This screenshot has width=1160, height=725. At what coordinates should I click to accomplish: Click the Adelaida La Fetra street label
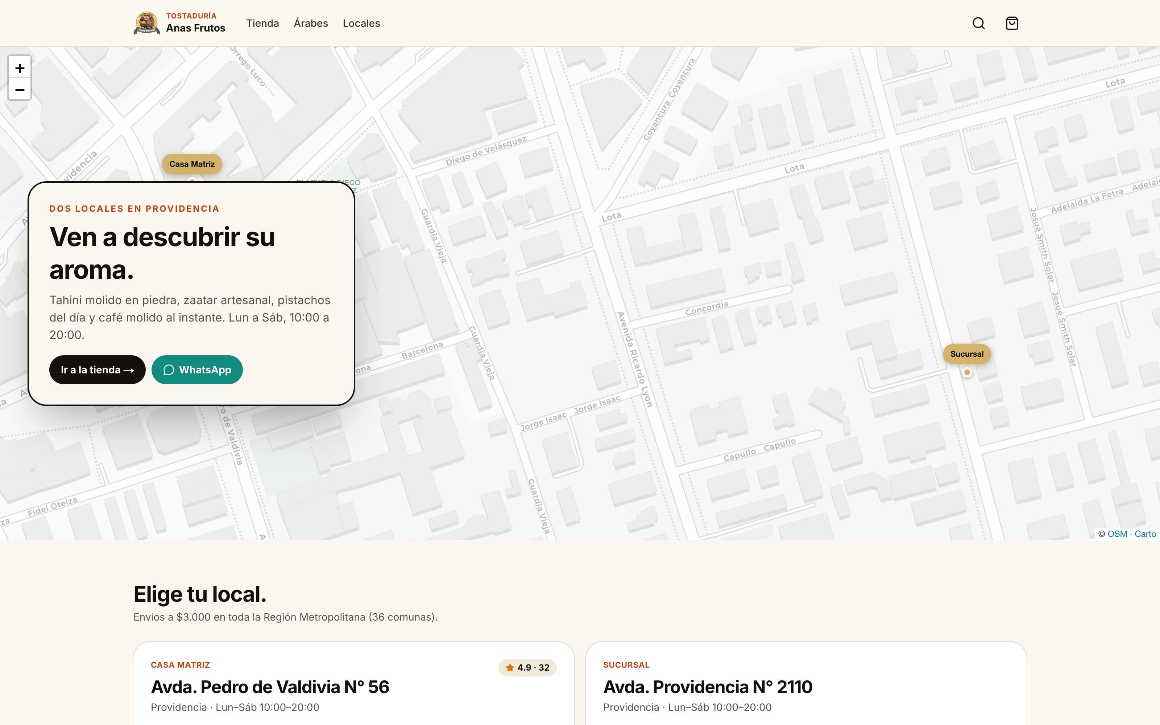click(x=1087, y=200)
